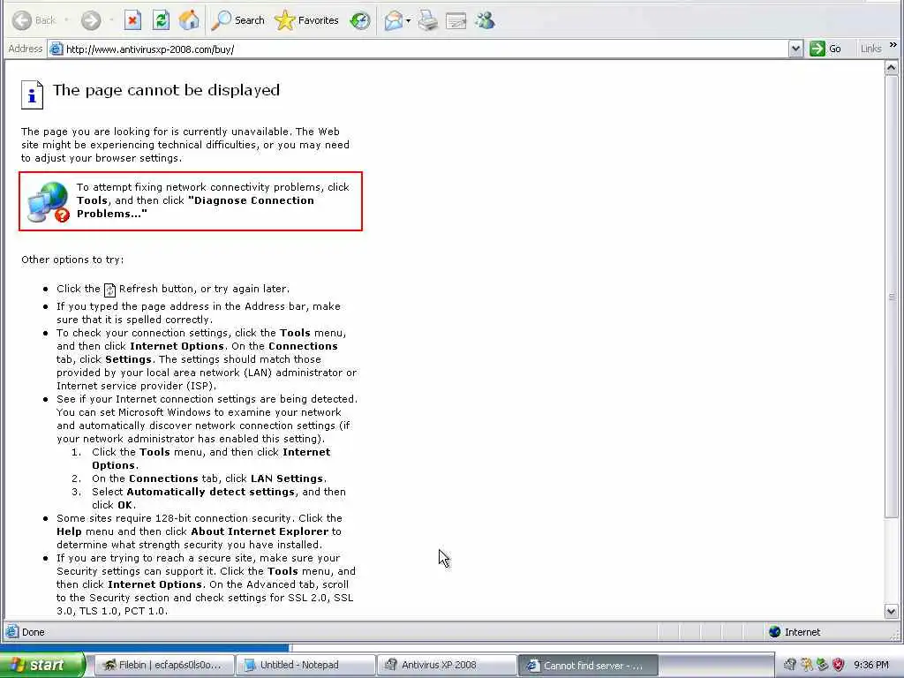The image size is (904, 678).
Task: Open the Back history dropdown arrow
Action: [x=66, y=21]
